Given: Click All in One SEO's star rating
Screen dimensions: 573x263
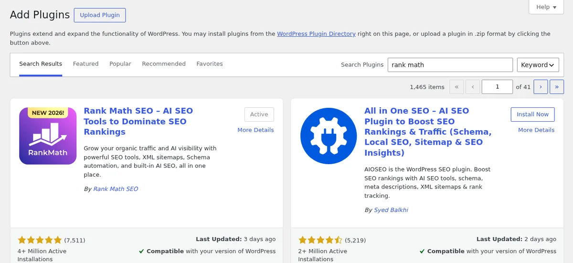Looking at the screenshot, I should point(320,240).
